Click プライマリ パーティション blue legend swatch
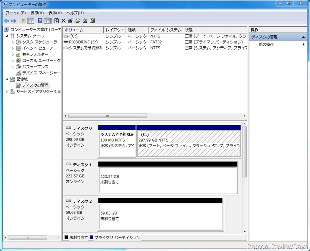 (91, 237)
